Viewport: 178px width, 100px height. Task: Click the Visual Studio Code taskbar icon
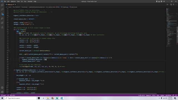coord(61,98)
